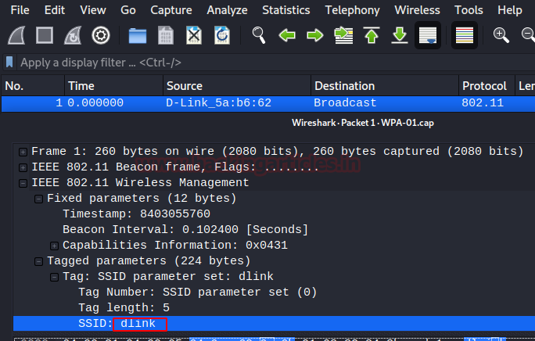Open the Analyze menu

(x=227, y=10)
